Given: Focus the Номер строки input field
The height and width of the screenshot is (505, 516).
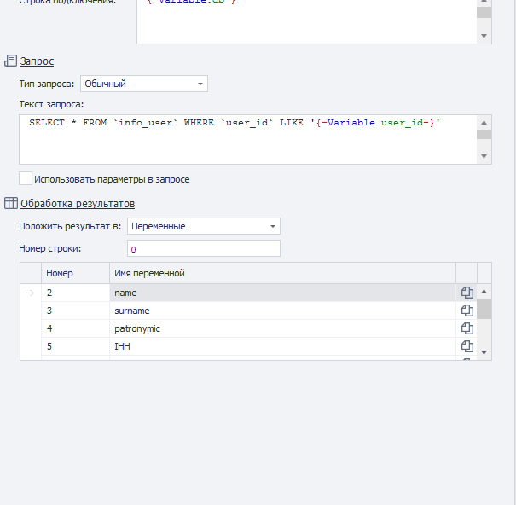Looking at the screenshot, I should click(203, 248).
